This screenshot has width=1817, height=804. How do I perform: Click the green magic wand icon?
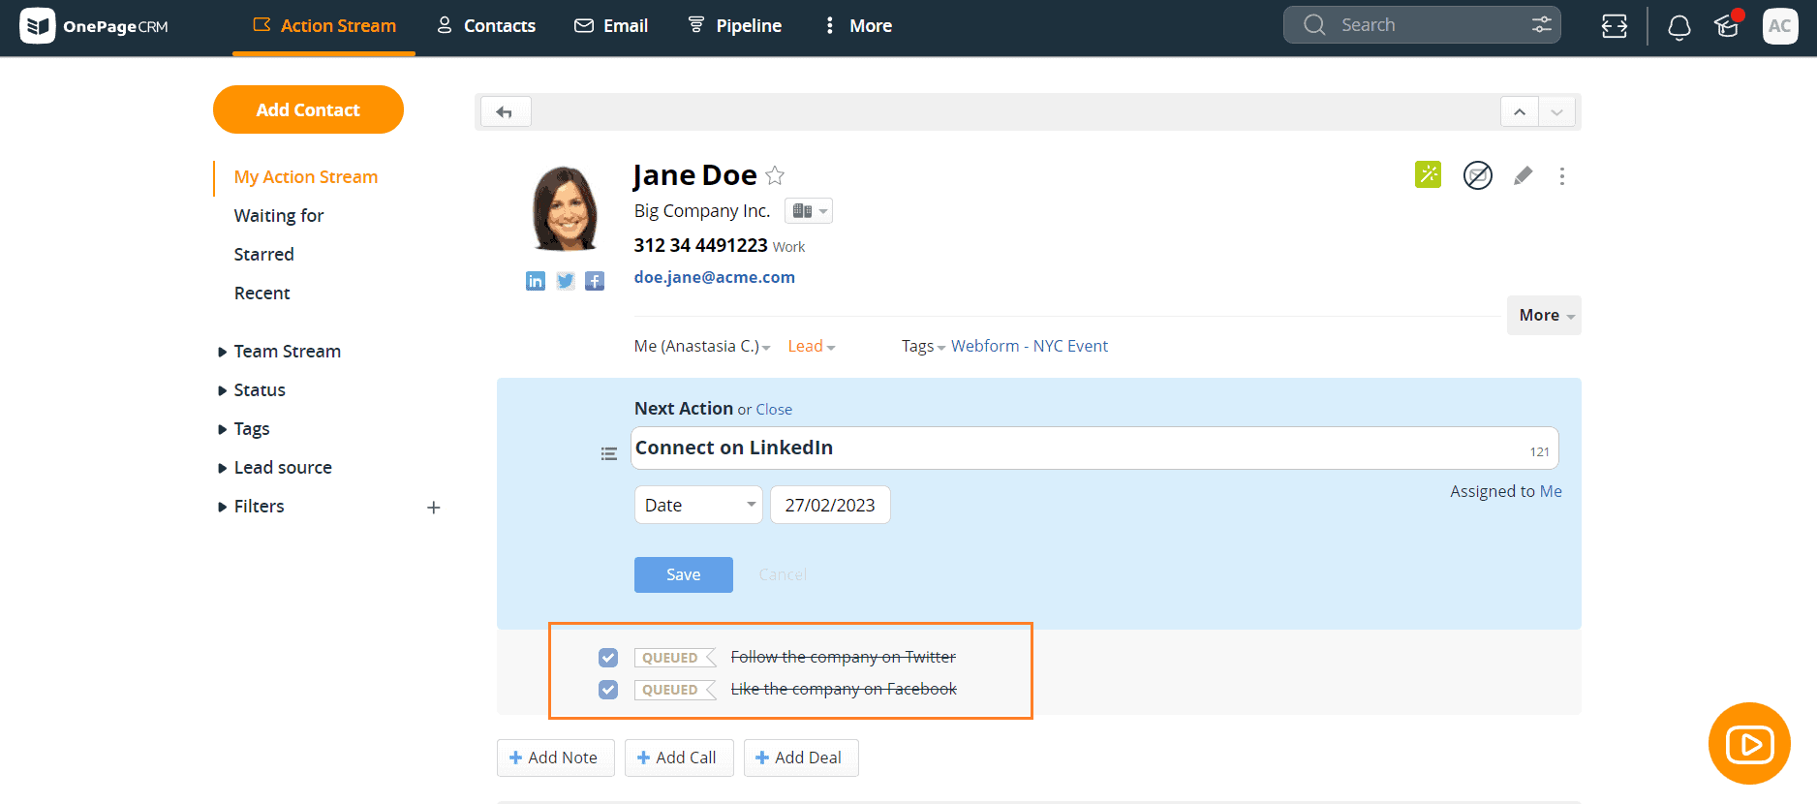[x=1428, y=174]
